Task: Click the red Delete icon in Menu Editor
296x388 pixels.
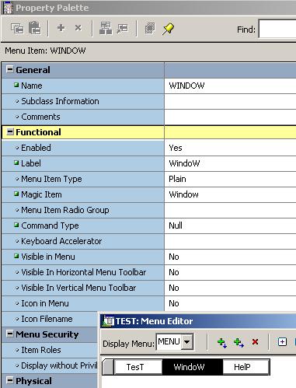Action: [x=255, y=342]
